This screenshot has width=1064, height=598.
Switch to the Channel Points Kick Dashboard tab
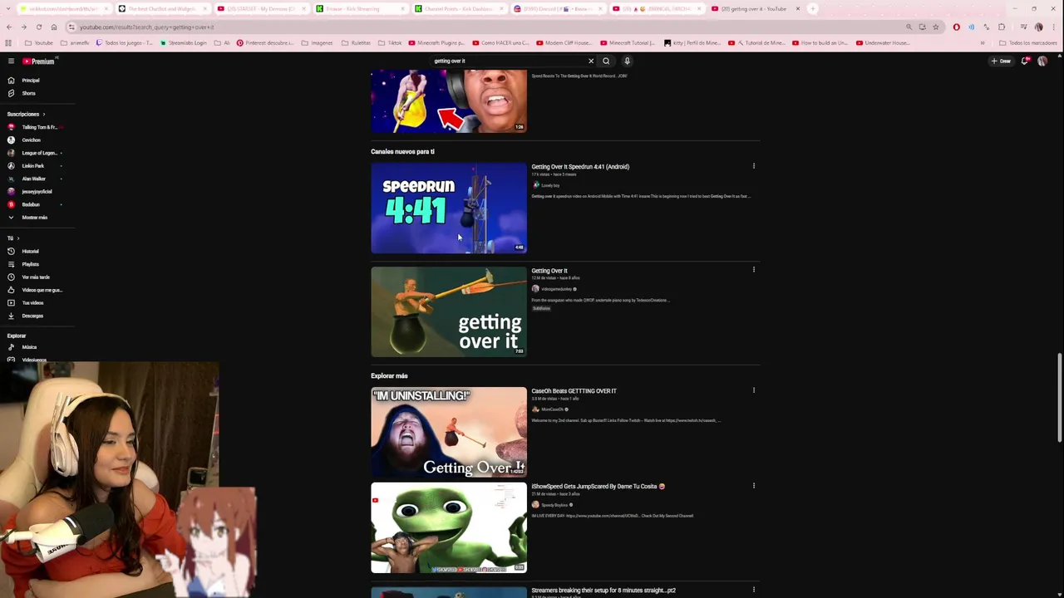click(x=459, y=9)
